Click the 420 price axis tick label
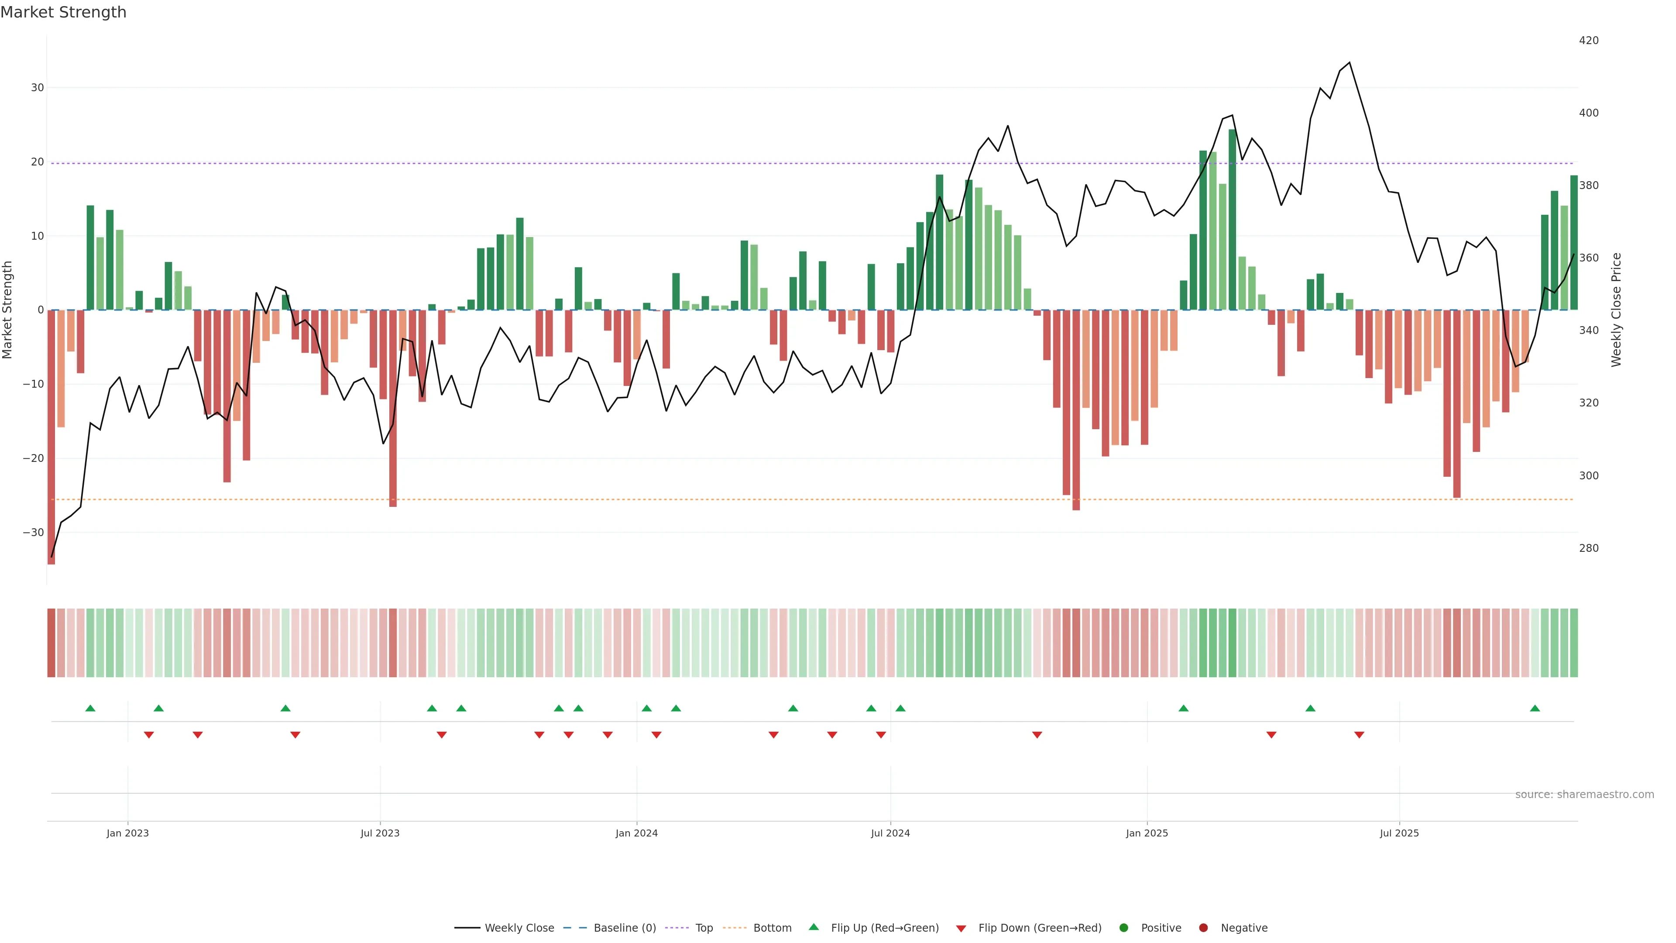The width and height of the screenshot is (1676, 943). (1588, 40)
